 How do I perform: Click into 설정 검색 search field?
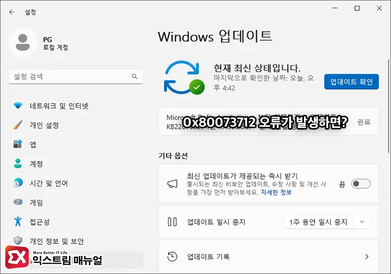[x=76, y=77]
